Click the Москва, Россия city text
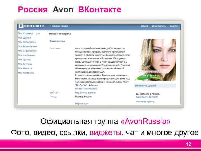This screenshot has height=151, width=201. click(x=83, y=96)
